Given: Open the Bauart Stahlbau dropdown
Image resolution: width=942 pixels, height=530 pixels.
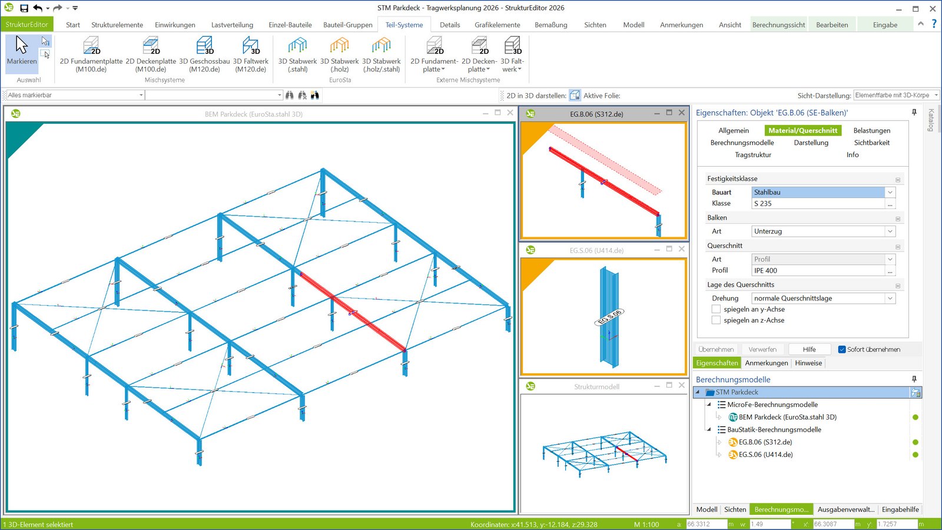Looking at the screenshot, I should (x=890, y=192).
